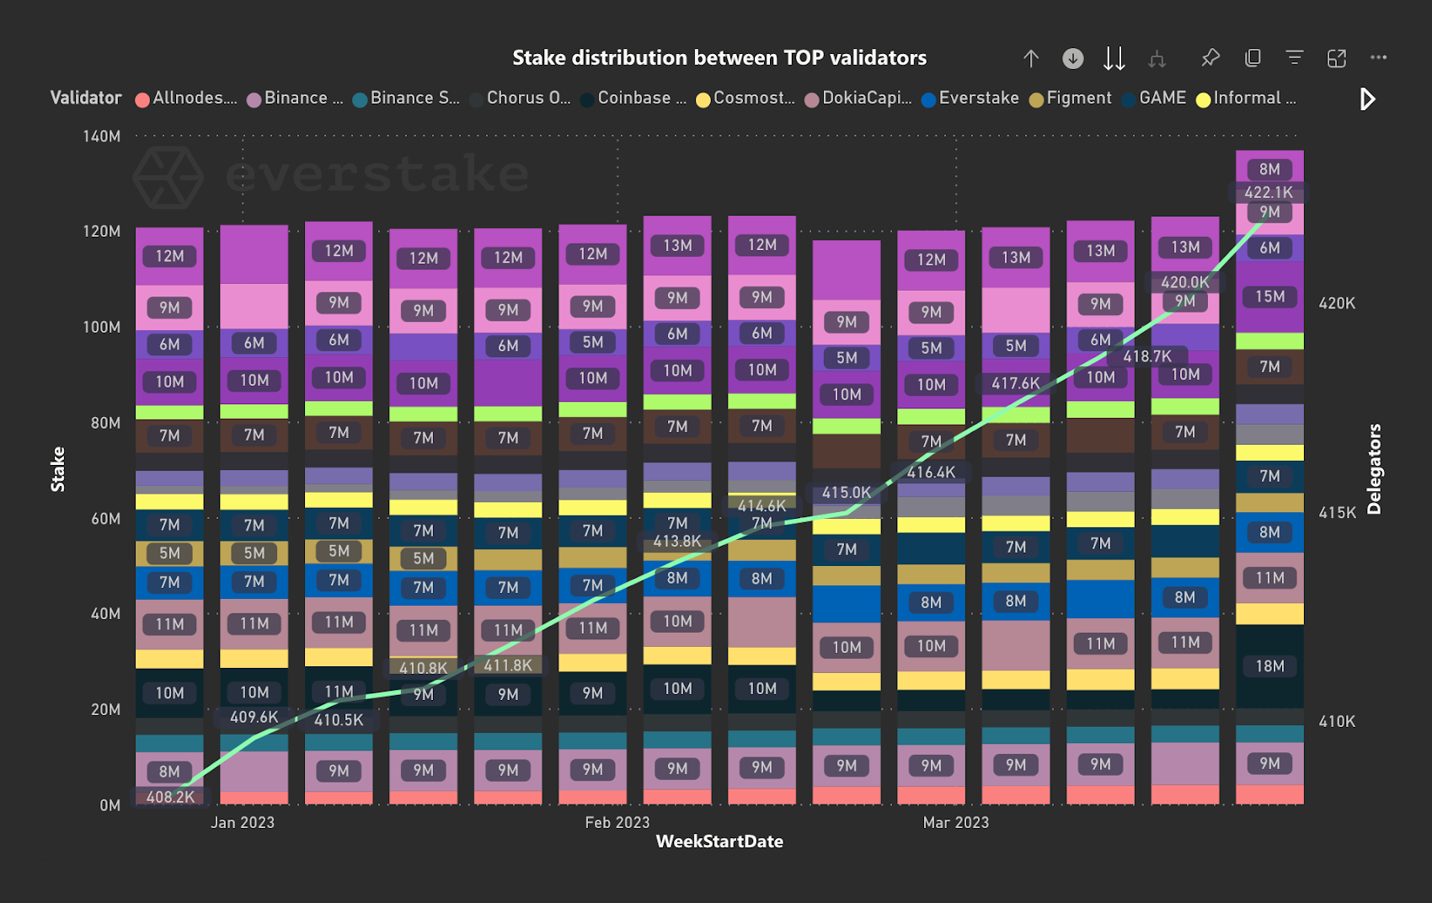This screenshot has width=1432, height=903.
Task: Select the 18M segment in the last bar
Action: pos(1269,666)
